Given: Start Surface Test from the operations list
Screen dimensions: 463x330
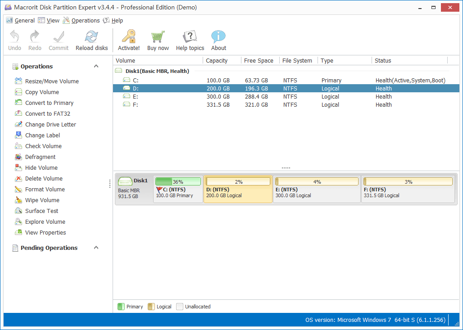Looking at the screenshot, I should coord(42,211).
